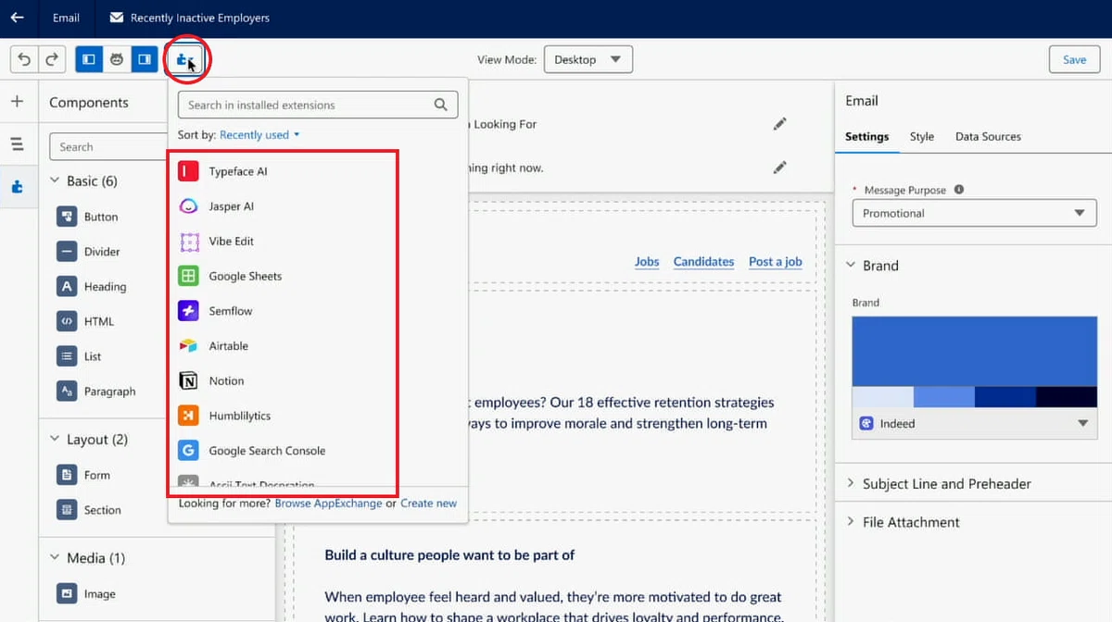1112x622 pixels.
Task: Toggle the left panel visibility button
Action: 89,59
